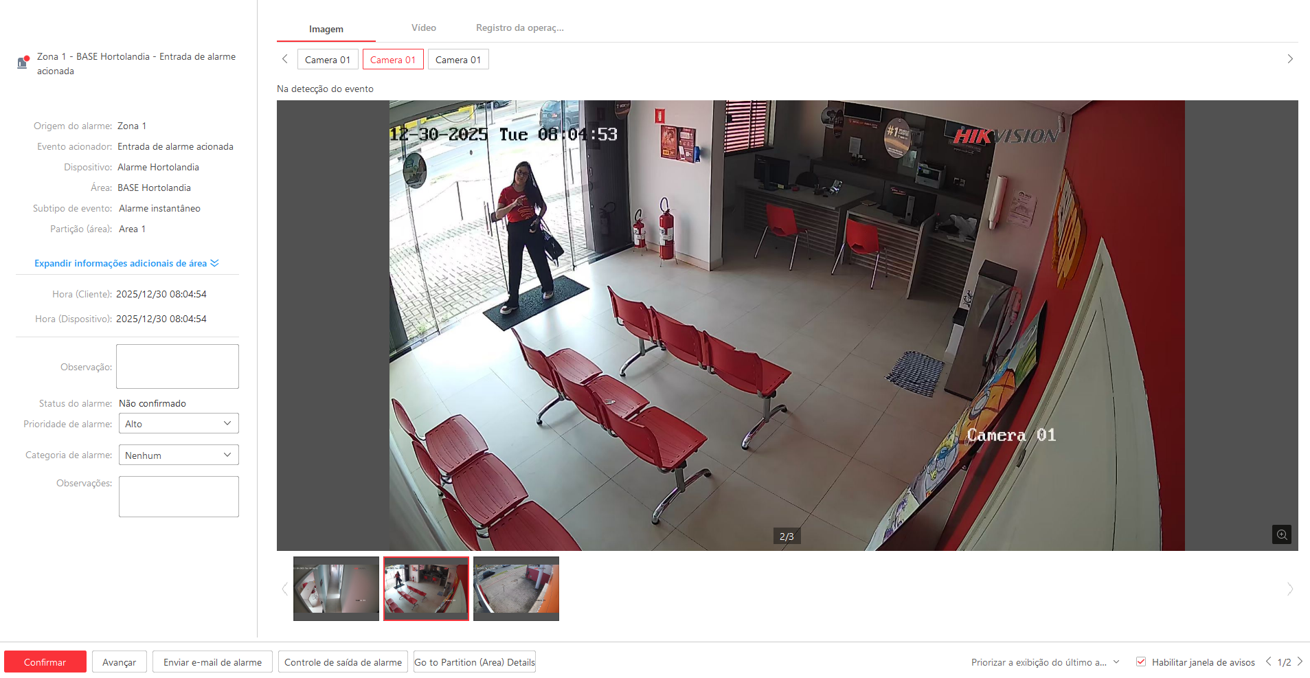The image size is (1310, 678).
Task: Open Registro da operação tab
Action: point(519,28)
